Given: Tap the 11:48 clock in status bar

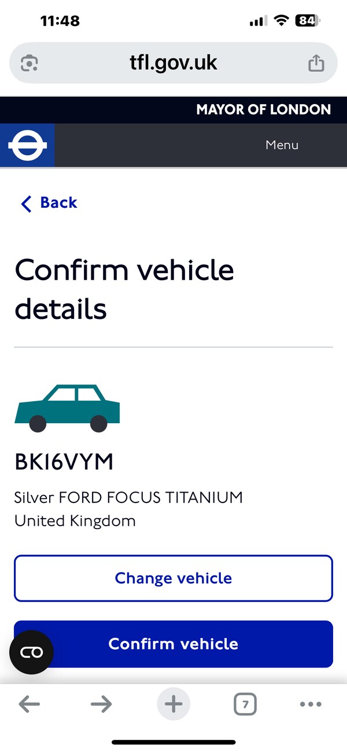Looking at the screenshot, I should pyautogui.click(x=60, y=21).
